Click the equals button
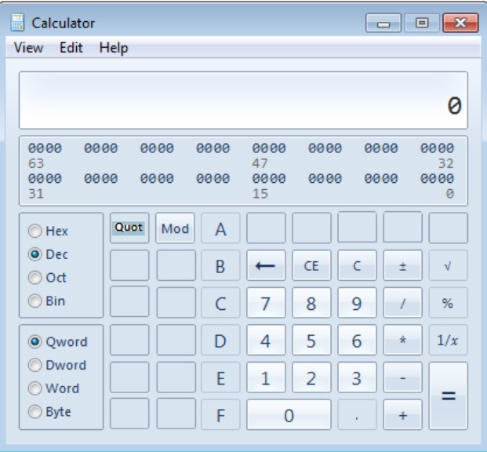The width and height of the screenshot is (487, 452). 448,396
